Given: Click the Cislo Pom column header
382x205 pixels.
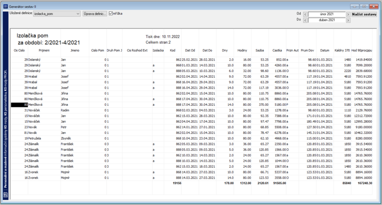Looking at the screenshot, I should [97, 51].
